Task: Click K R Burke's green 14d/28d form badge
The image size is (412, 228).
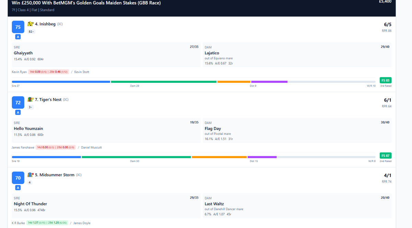Action: click(x=47, y=223)
